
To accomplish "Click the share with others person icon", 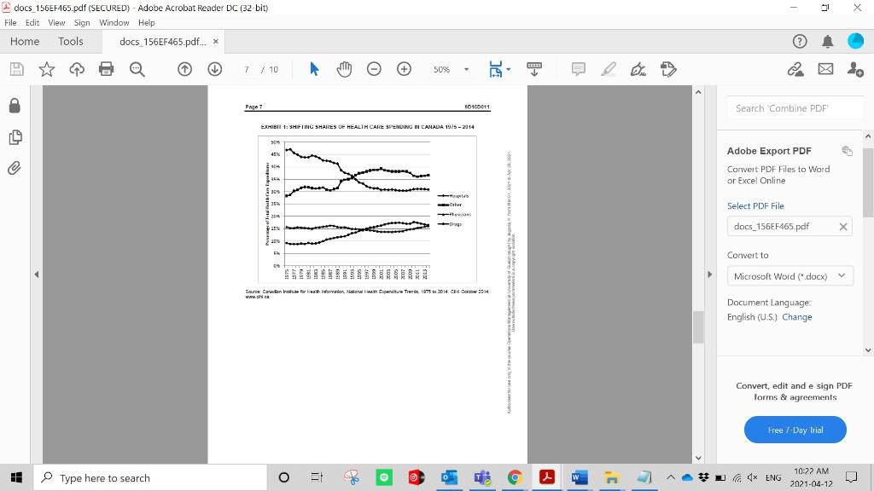I will click(855, 69).
